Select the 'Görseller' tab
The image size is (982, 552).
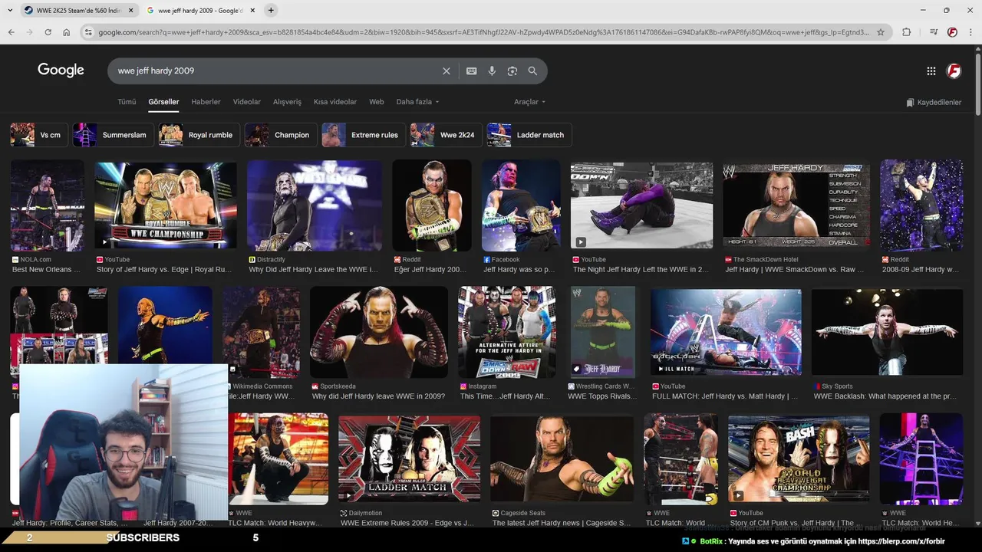coord(163,102)
